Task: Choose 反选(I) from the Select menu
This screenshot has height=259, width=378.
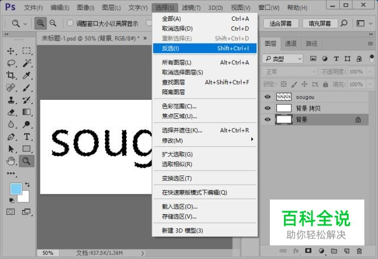Action: click(205, 49)
